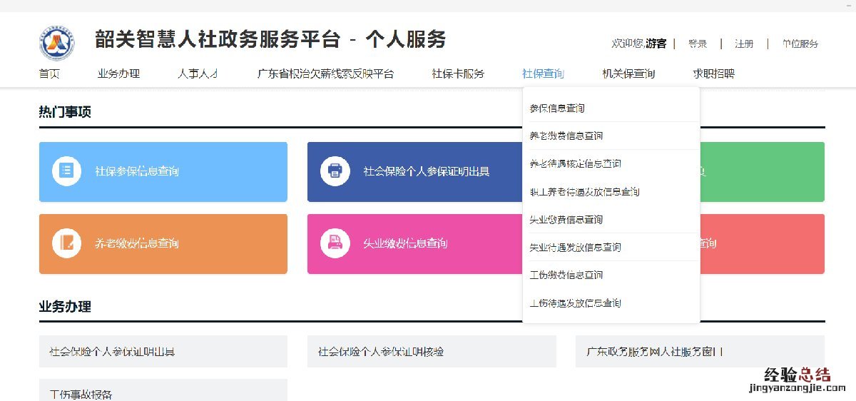
Task: Choose 工伤缴费信息查询 from the dropdown
Action: [566, 275]
